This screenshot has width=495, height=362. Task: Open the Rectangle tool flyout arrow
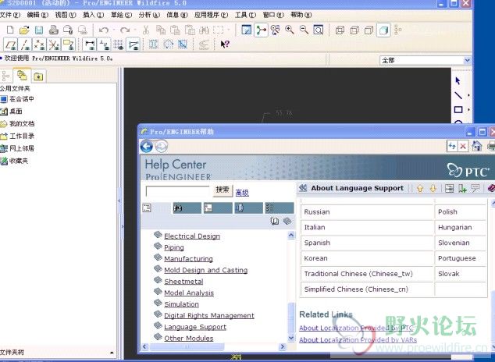(468, 110)
